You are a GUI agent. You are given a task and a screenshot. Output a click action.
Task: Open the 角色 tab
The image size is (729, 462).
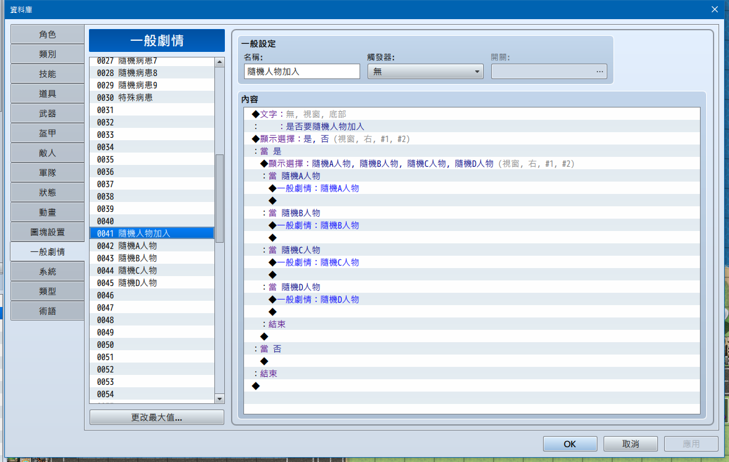(x=48, y=35)
